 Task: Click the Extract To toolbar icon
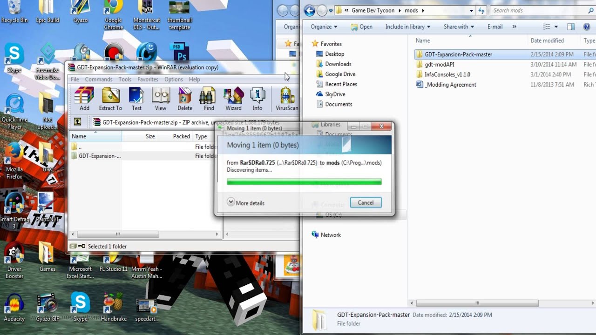pos(111,99)
